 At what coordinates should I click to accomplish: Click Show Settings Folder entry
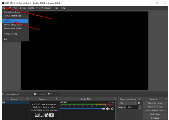[13, 25]
